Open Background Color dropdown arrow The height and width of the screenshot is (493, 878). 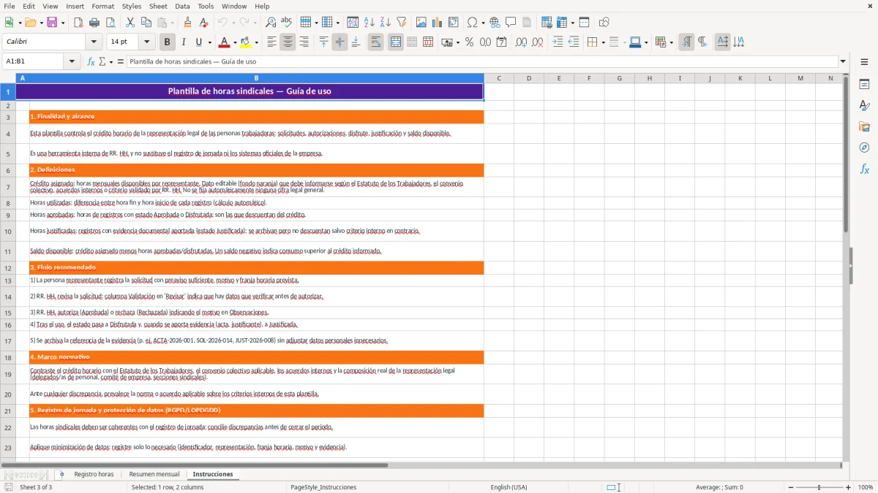tap(256, 42)
